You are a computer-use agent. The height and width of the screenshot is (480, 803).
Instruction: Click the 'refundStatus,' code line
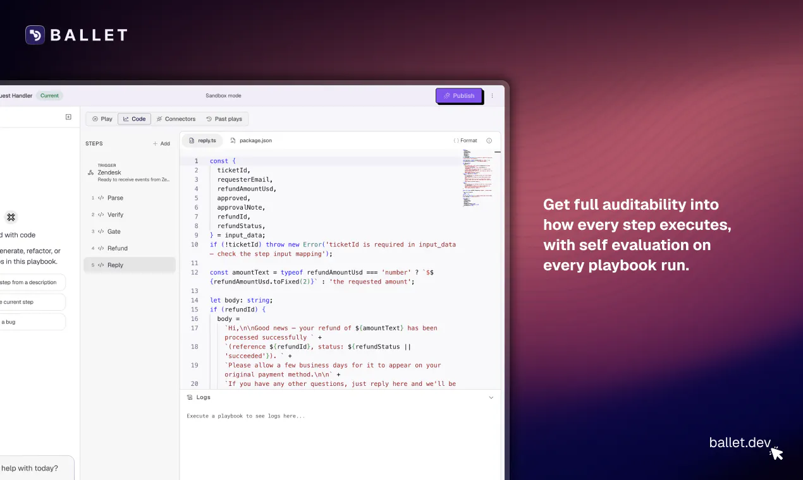click(241, 226)
